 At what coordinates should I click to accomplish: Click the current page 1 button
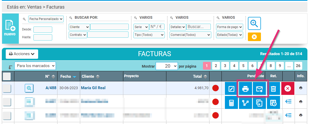tap(207, 66)
